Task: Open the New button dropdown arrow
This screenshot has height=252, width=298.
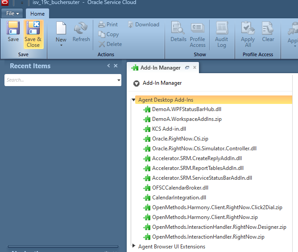Action: coord(61,45)
